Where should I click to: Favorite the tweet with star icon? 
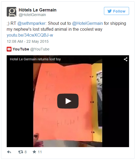point(34,152)
